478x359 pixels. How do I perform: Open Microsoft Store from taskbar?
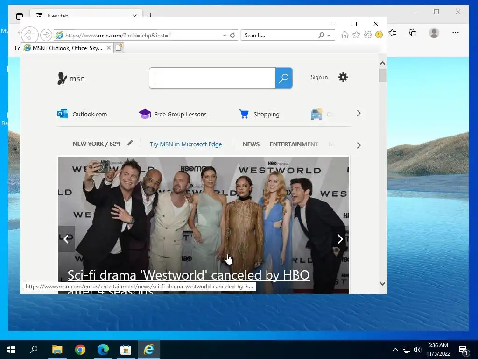pos(126,350)
